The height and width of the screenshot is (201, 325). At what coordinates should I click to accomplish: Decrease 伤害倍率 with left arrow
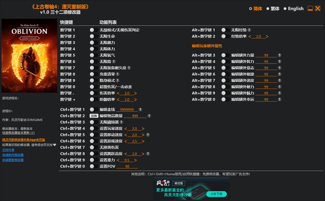[118, 93]
